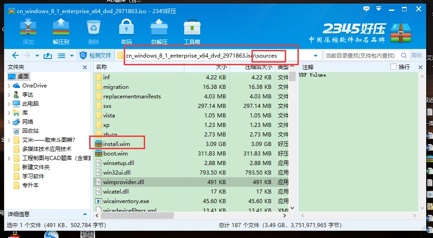
Task: Click the search input field
Action: click(361, 56)
